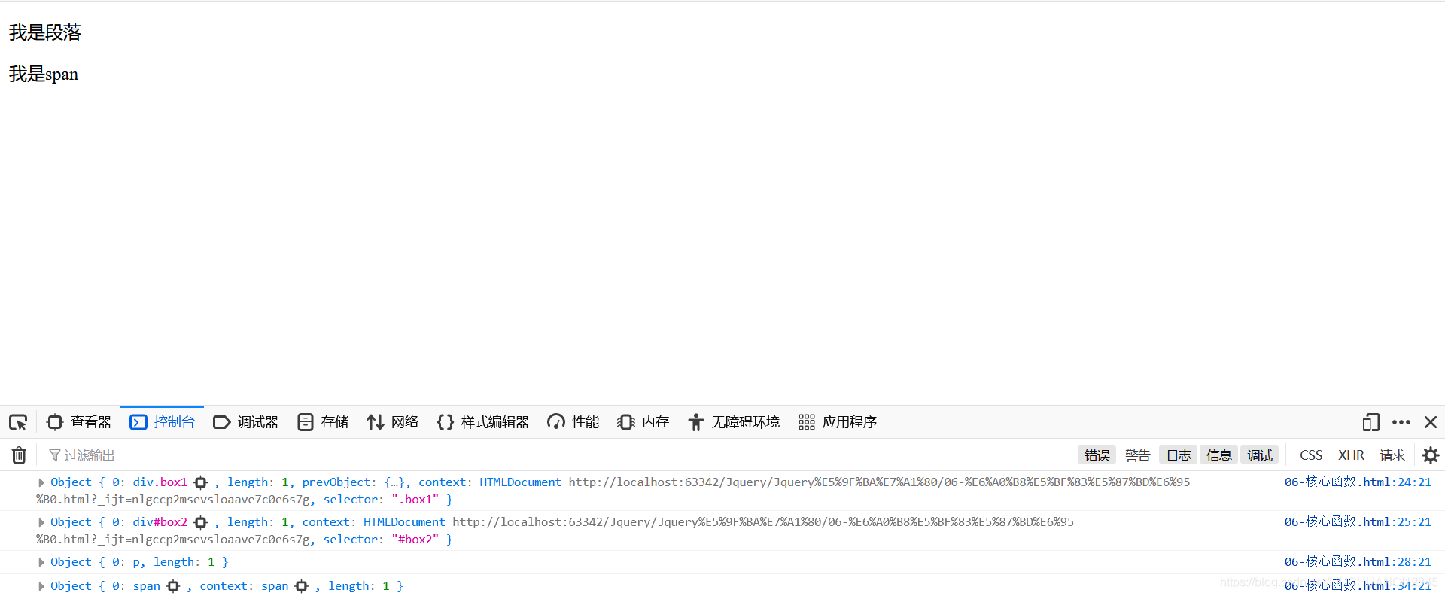This screenshot has height=596, width=1445.
Task: Expand the span object log entry
Action: tap(41, 586)
